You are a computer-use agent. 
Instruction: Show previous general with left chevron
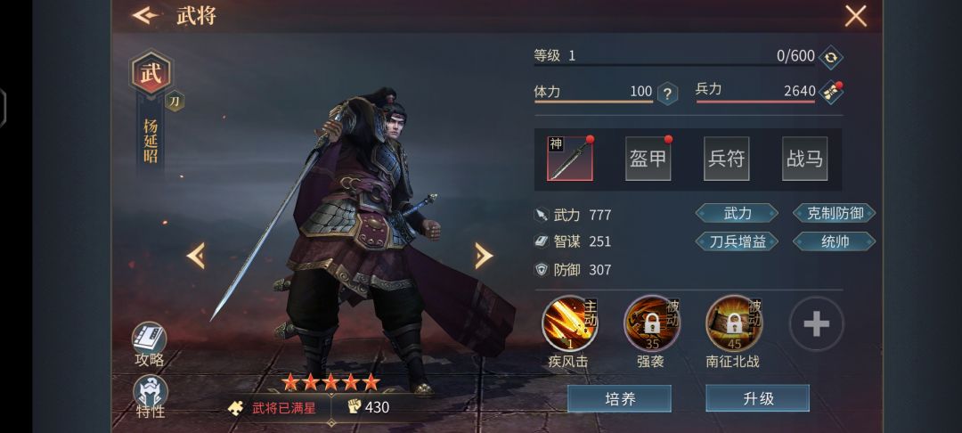point(196,256)
